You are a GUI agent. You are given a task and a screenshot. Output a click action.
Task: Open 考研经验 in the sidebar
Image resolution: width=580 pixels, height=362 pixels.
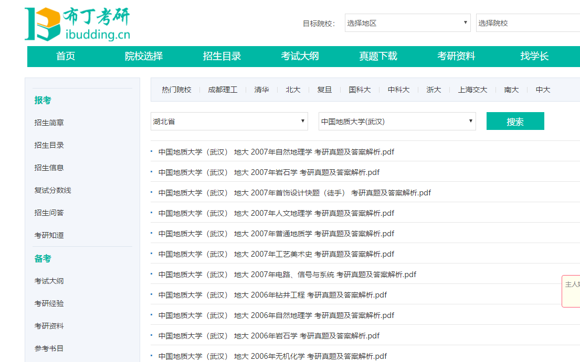click(49, 303)
